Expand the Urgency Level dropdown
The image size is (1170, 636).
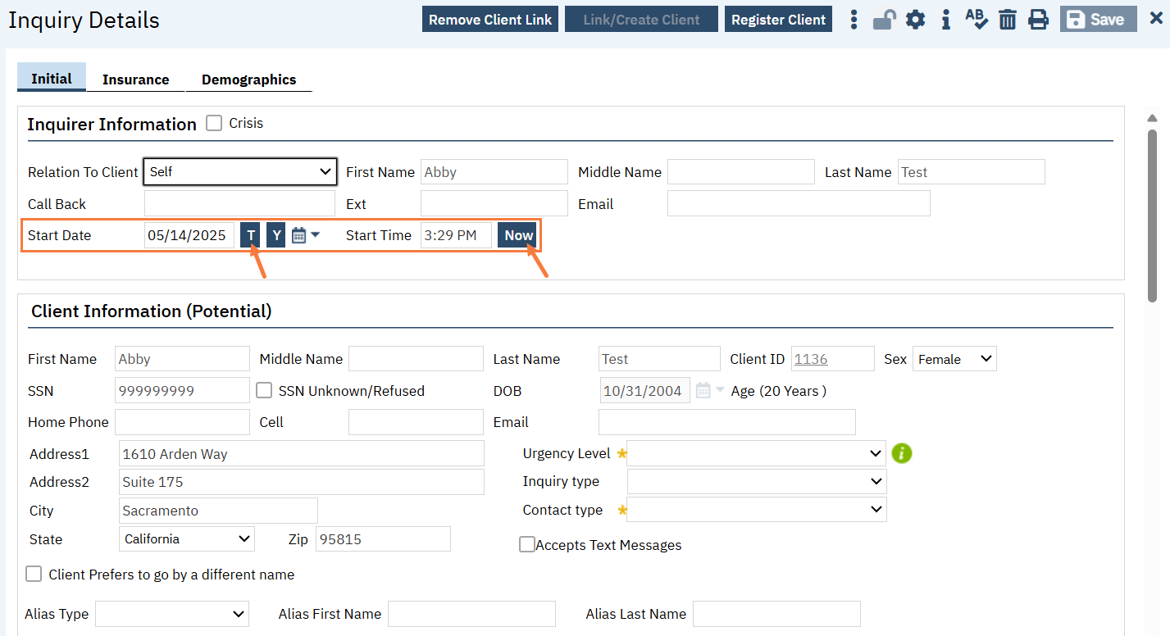(x=756, y=453)
